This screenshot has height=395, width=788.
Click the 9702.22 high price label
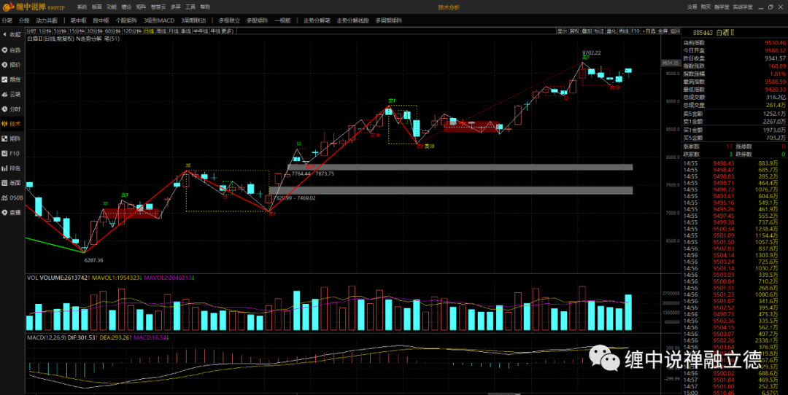(x=592, y=52)
